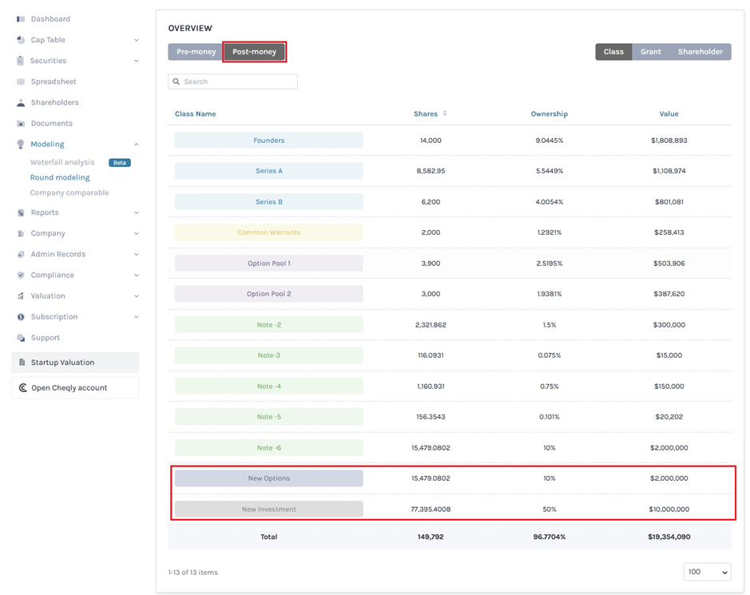
Task: Click the Securities clipboard icon
Action: (x=21, y=61)
